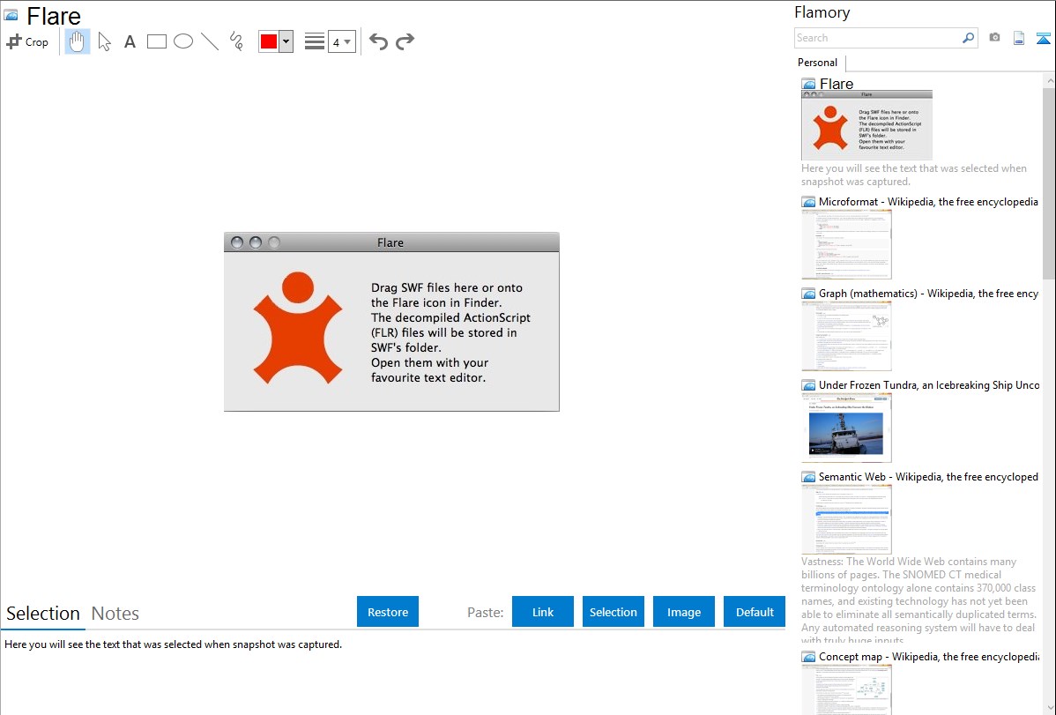Expand the line width dropdown showing 4
This screenshot has width=1056, height=715.
point(342,41)
